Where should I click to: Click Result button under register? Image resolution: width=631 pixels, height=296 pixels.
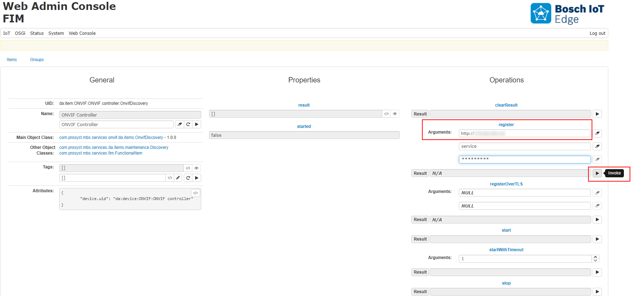pyautogui.click(x=420, y=173)
